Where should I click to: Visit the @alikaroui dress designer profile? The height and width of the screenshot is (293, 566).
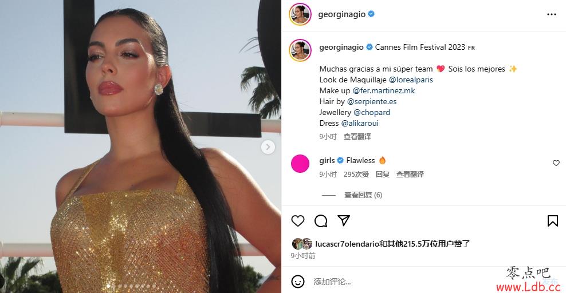(360, 123)
